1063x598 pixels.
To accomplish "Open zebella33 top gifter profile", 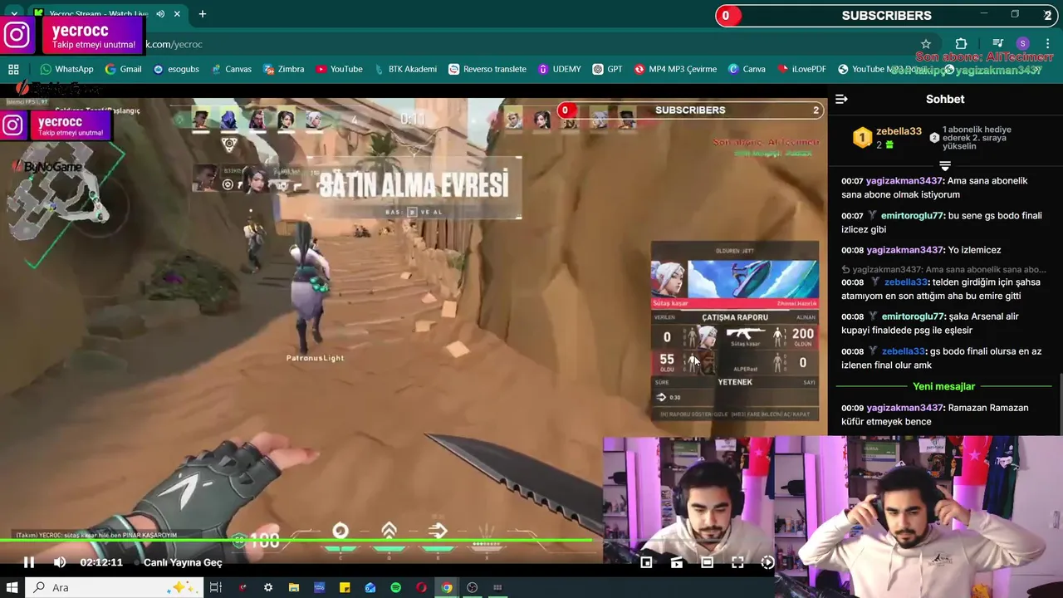I will pos(899,131).
